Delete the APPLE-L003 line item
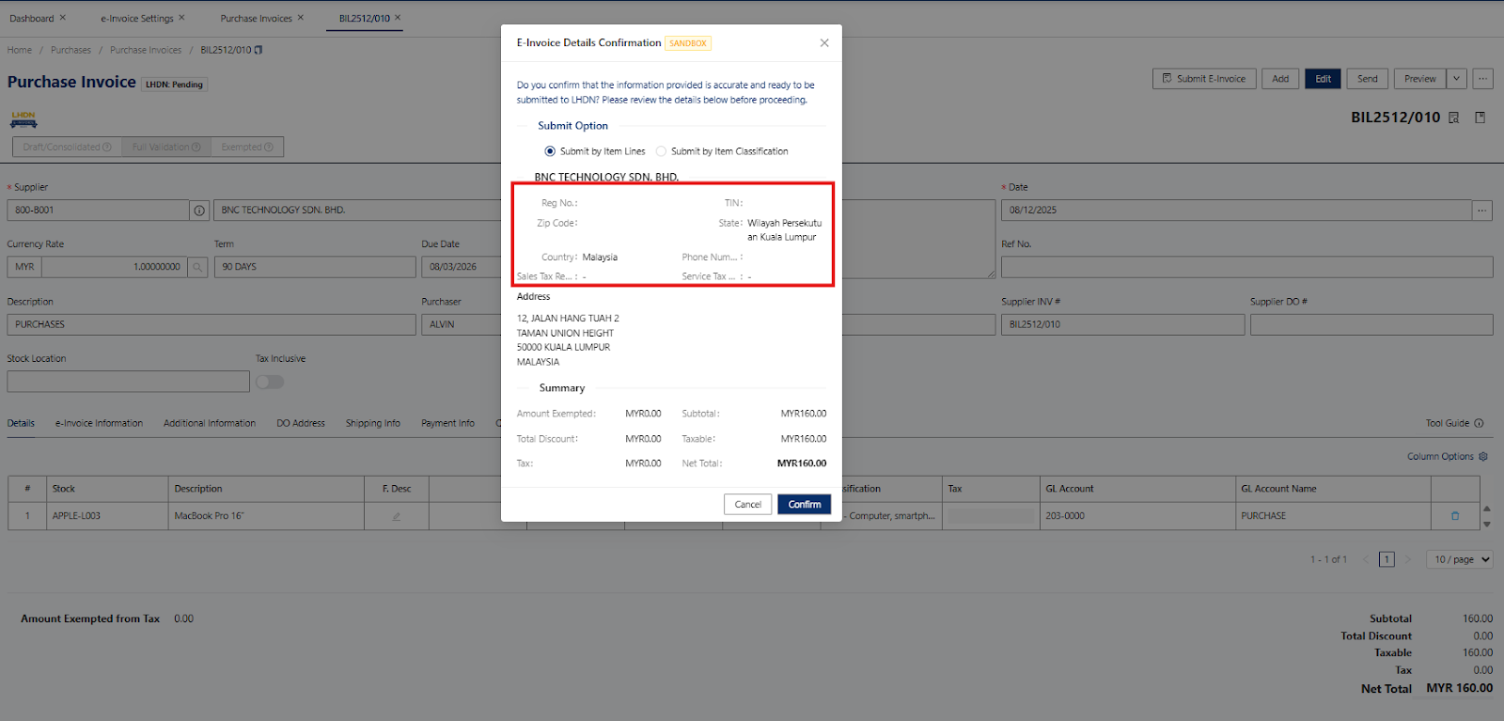 pos(1455,516)
